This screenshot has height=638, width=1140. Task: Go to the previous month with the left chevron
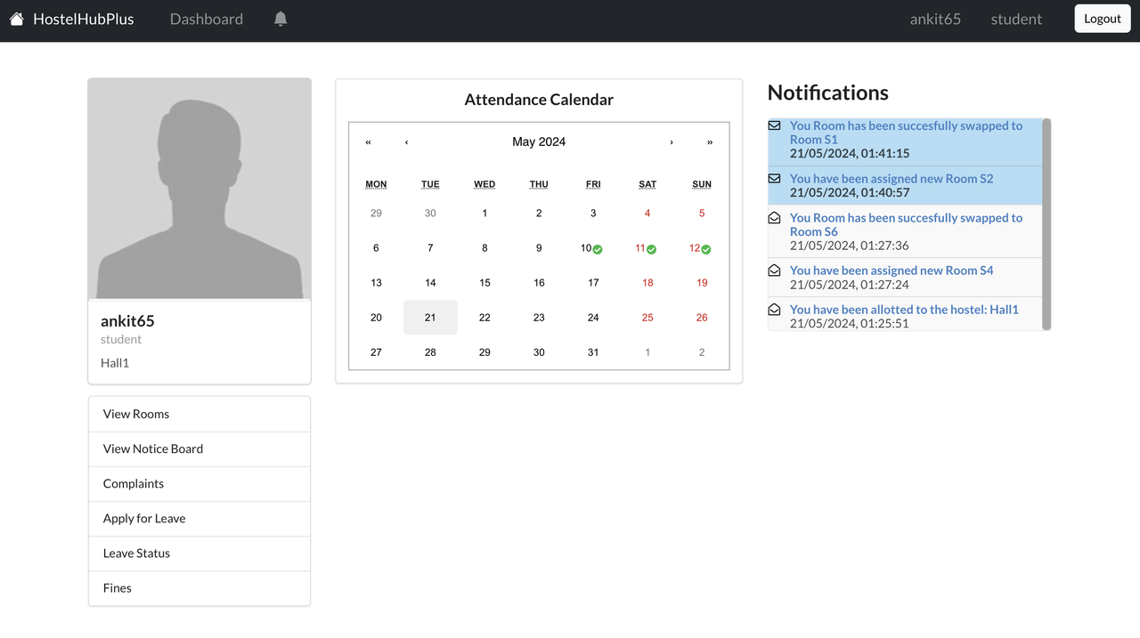[x=406, y=141]
